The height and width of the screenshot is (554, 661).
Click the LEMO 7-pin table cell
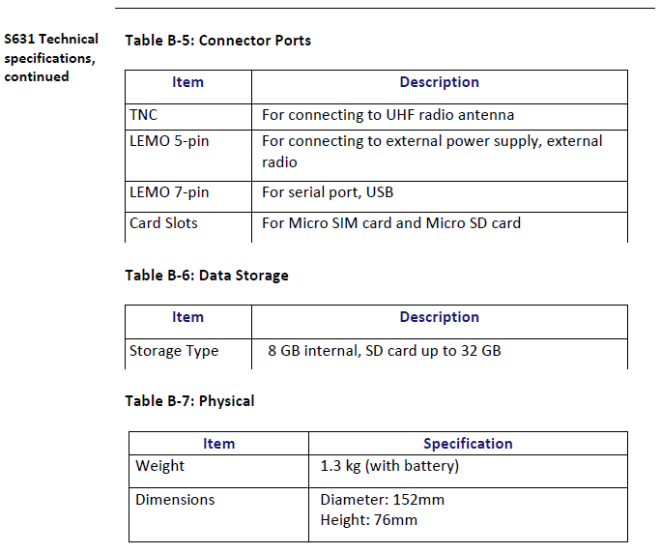pos(169,192)
